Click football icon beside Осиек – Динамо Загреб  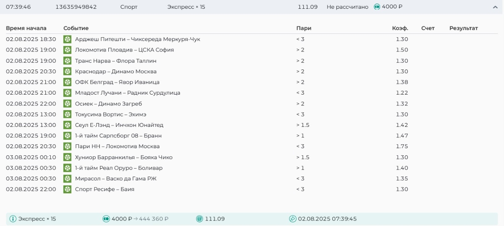pyautogui.click(x=67, y=104)
